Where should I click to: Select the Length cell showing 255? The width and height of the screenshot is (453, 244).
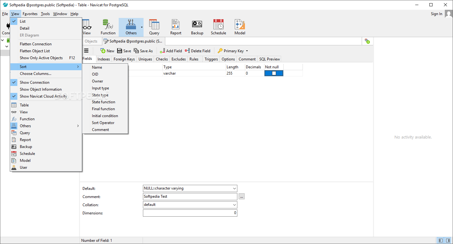click(235, 73)
